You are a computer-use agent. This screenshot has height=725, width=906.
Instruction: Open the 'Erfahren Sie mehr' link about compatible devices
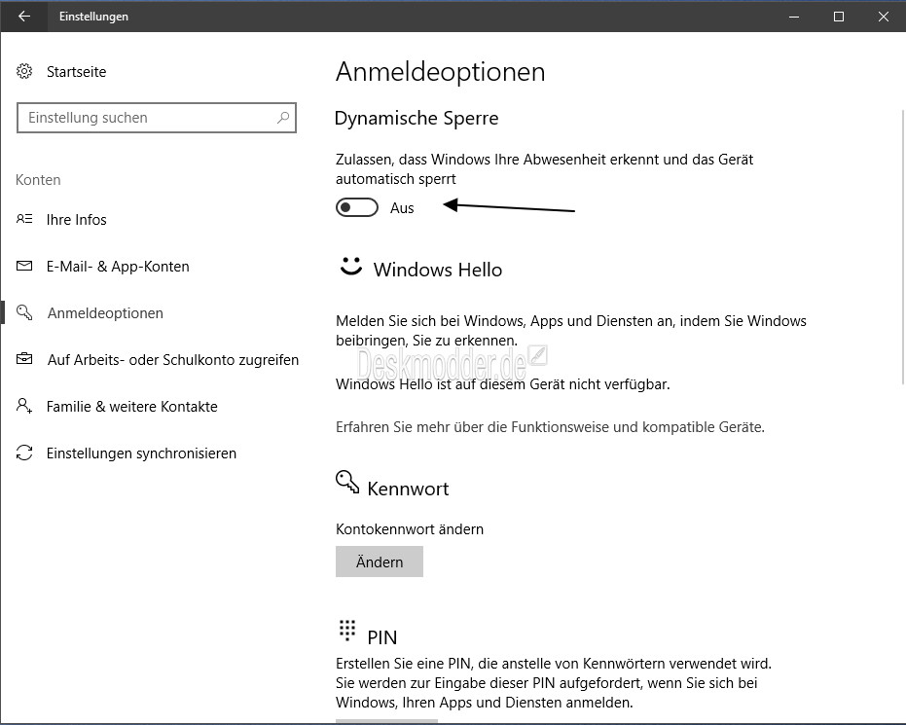(550, 427)
